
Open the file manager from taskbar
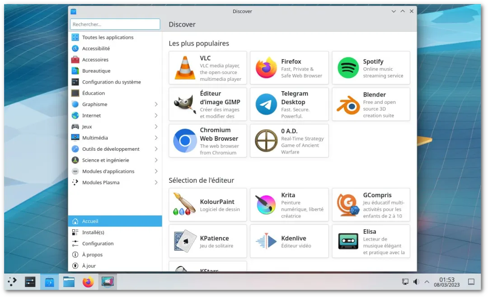(x=69, y=282)
